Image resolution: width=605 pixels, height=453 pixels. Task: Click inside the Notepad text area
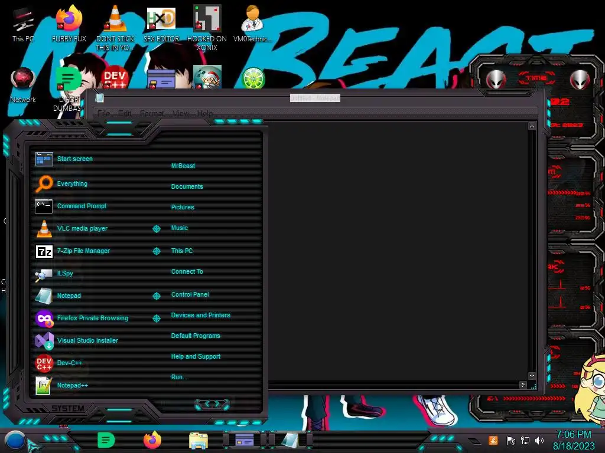pos(398,250)
